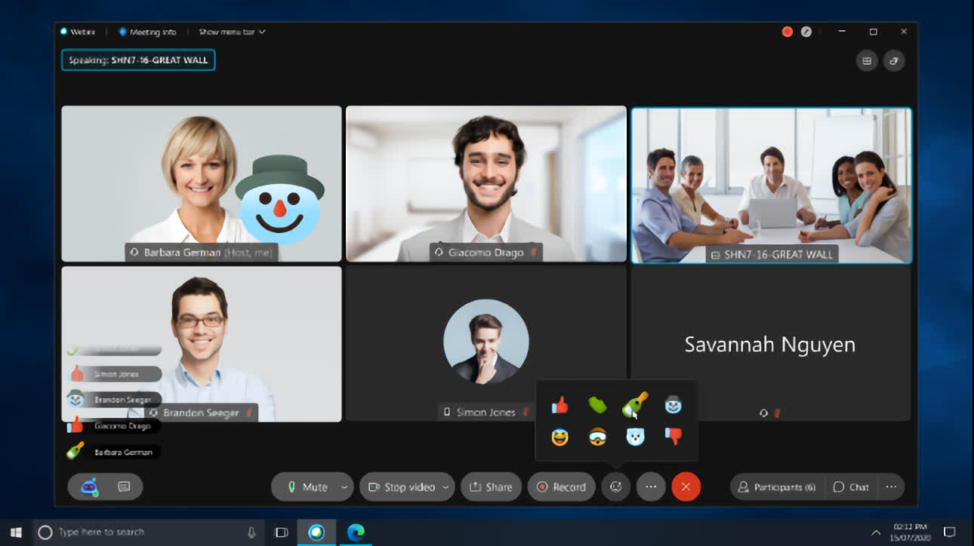This screenshot has height=546, width=974.
Task: Send the snowman reaction emoji
Action: tap(673, 406)
